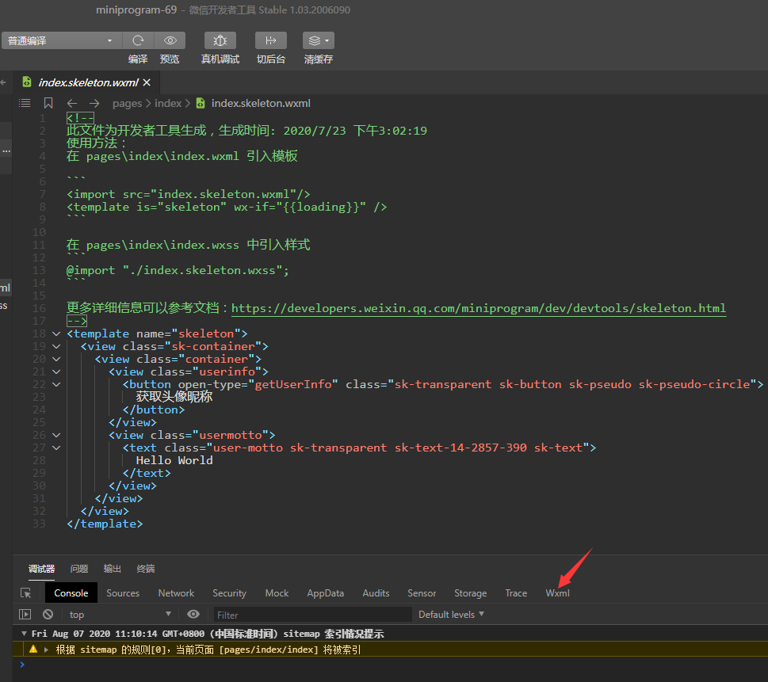Viewport: 768px width, 682px height.
Task: Open the top context dropdown
Action: tap(120, 615)
